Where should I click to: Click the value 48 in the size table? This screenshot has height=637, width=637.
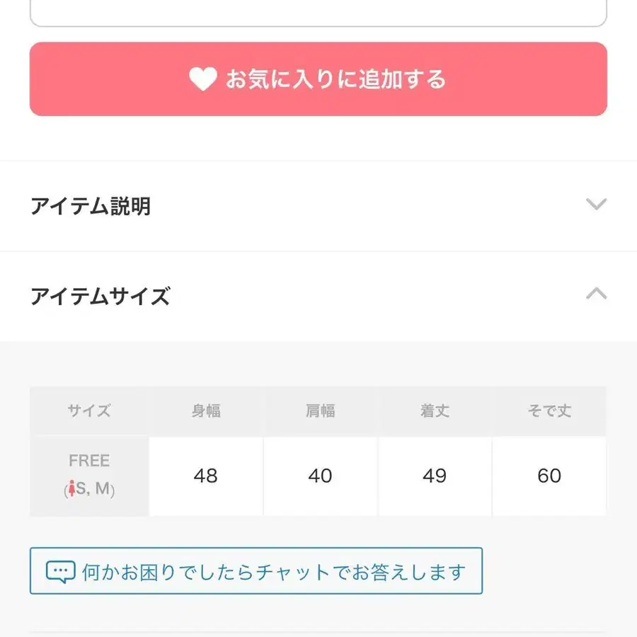(x=205, y=476)
